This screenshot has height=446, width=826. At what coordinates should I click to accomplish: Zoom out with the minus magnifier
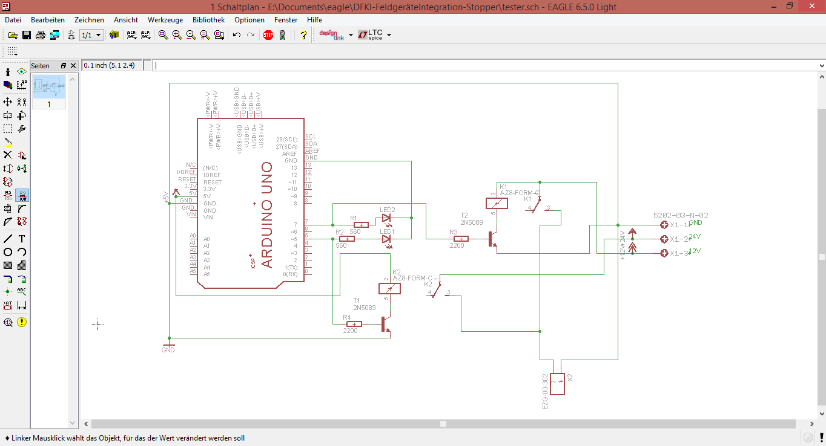tap(191, 35)
